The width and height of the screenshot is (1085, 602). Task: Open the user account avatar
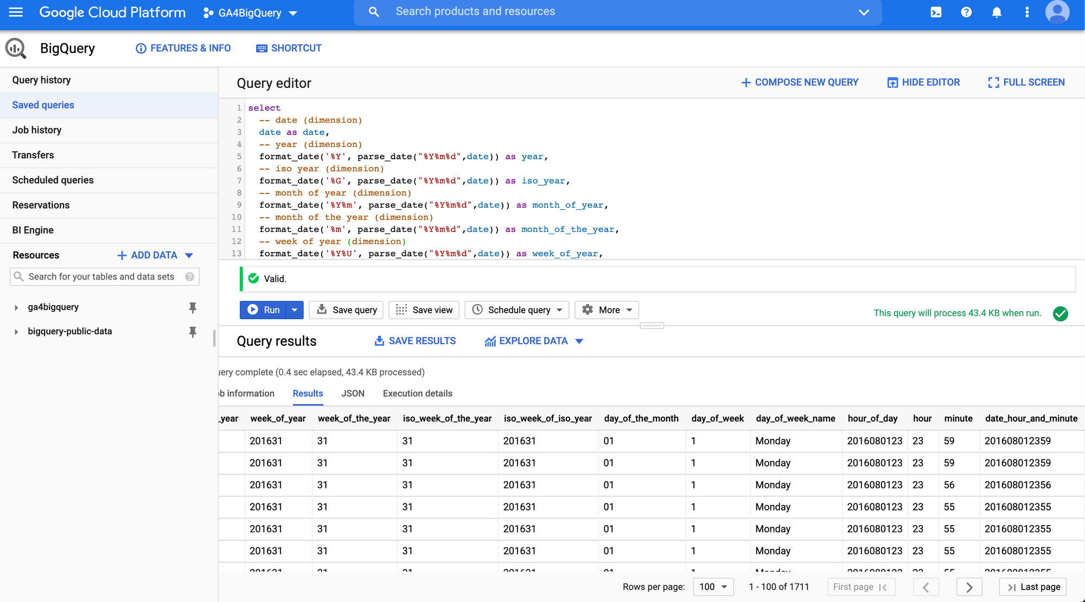[1057, 12]
